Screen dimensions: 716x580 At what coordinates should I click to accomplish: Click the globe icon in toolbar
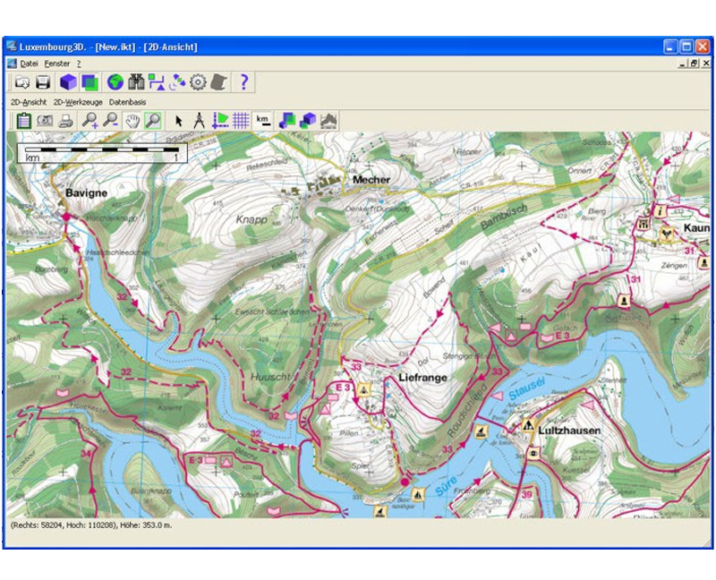tap(115, 82)
